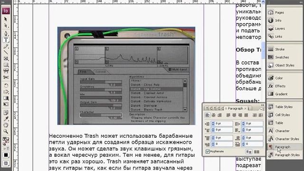Enable Do Not Align to Baseline Grid
Image resolution: width=304 pixels, height=171 pixels.
click(249, 152)
